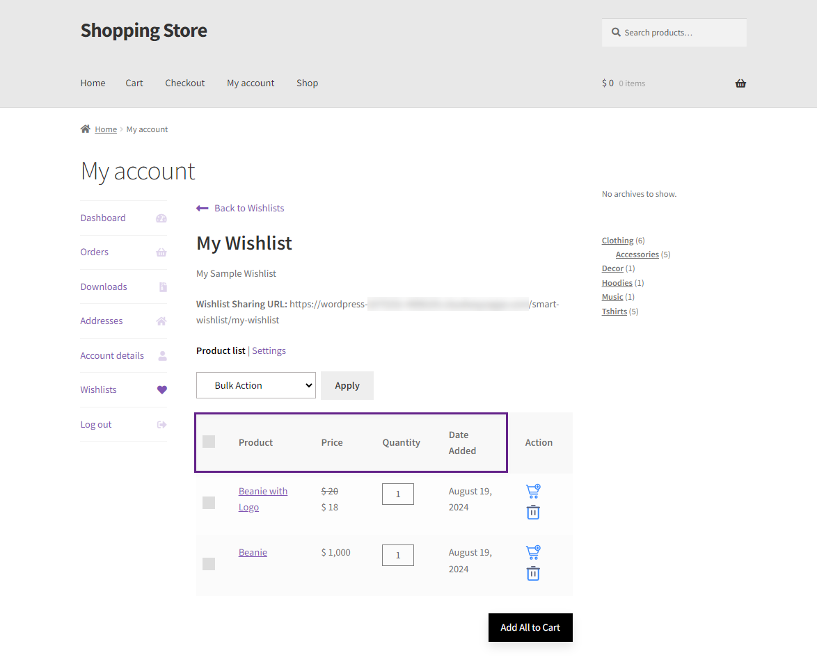The image size is (817, 662).
Task: Open the Shop menu item
Action: [308, 83]
